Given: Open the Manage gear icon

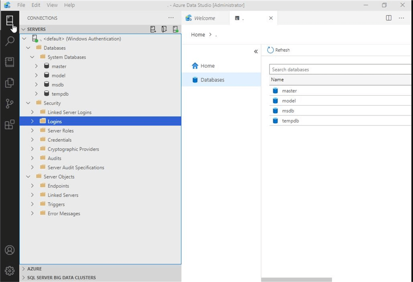Looking at the screenshot, I should point(10,271).
